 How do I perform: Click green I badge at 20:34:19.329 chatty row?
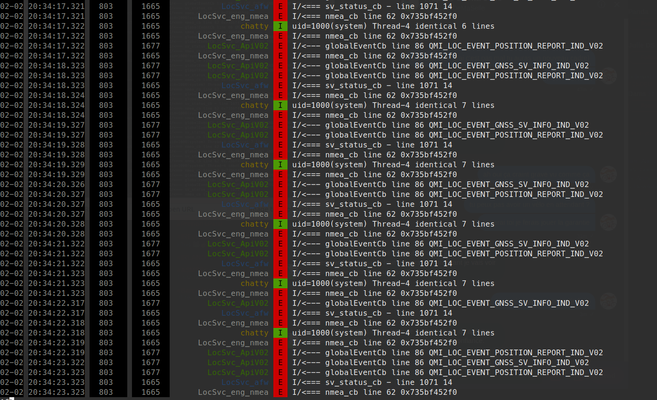(x=280, y=165)
